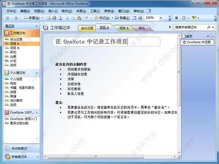Open the 标记(A) dropdown arrow
Viewport: 219px width, 164px height.
click(112, 18)
